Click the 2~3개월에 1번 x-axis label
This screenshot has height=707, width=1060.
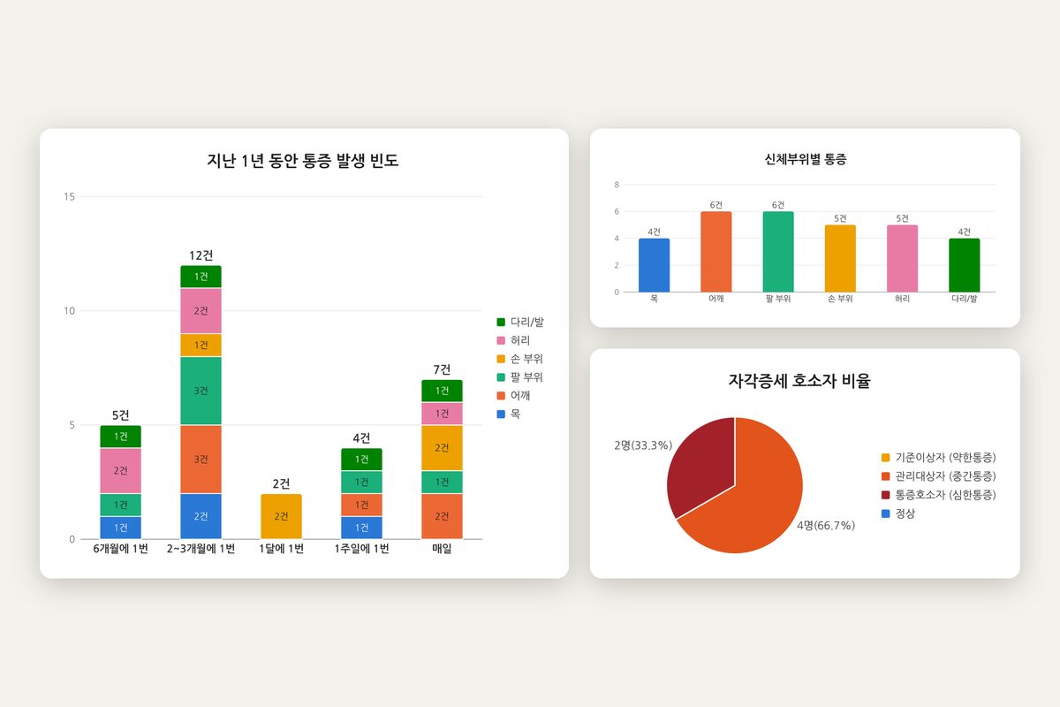click(201, 549)
